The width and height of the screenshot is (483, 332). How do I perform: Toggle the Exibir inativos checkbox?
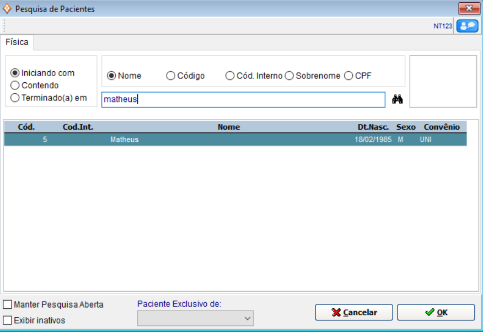7,320
